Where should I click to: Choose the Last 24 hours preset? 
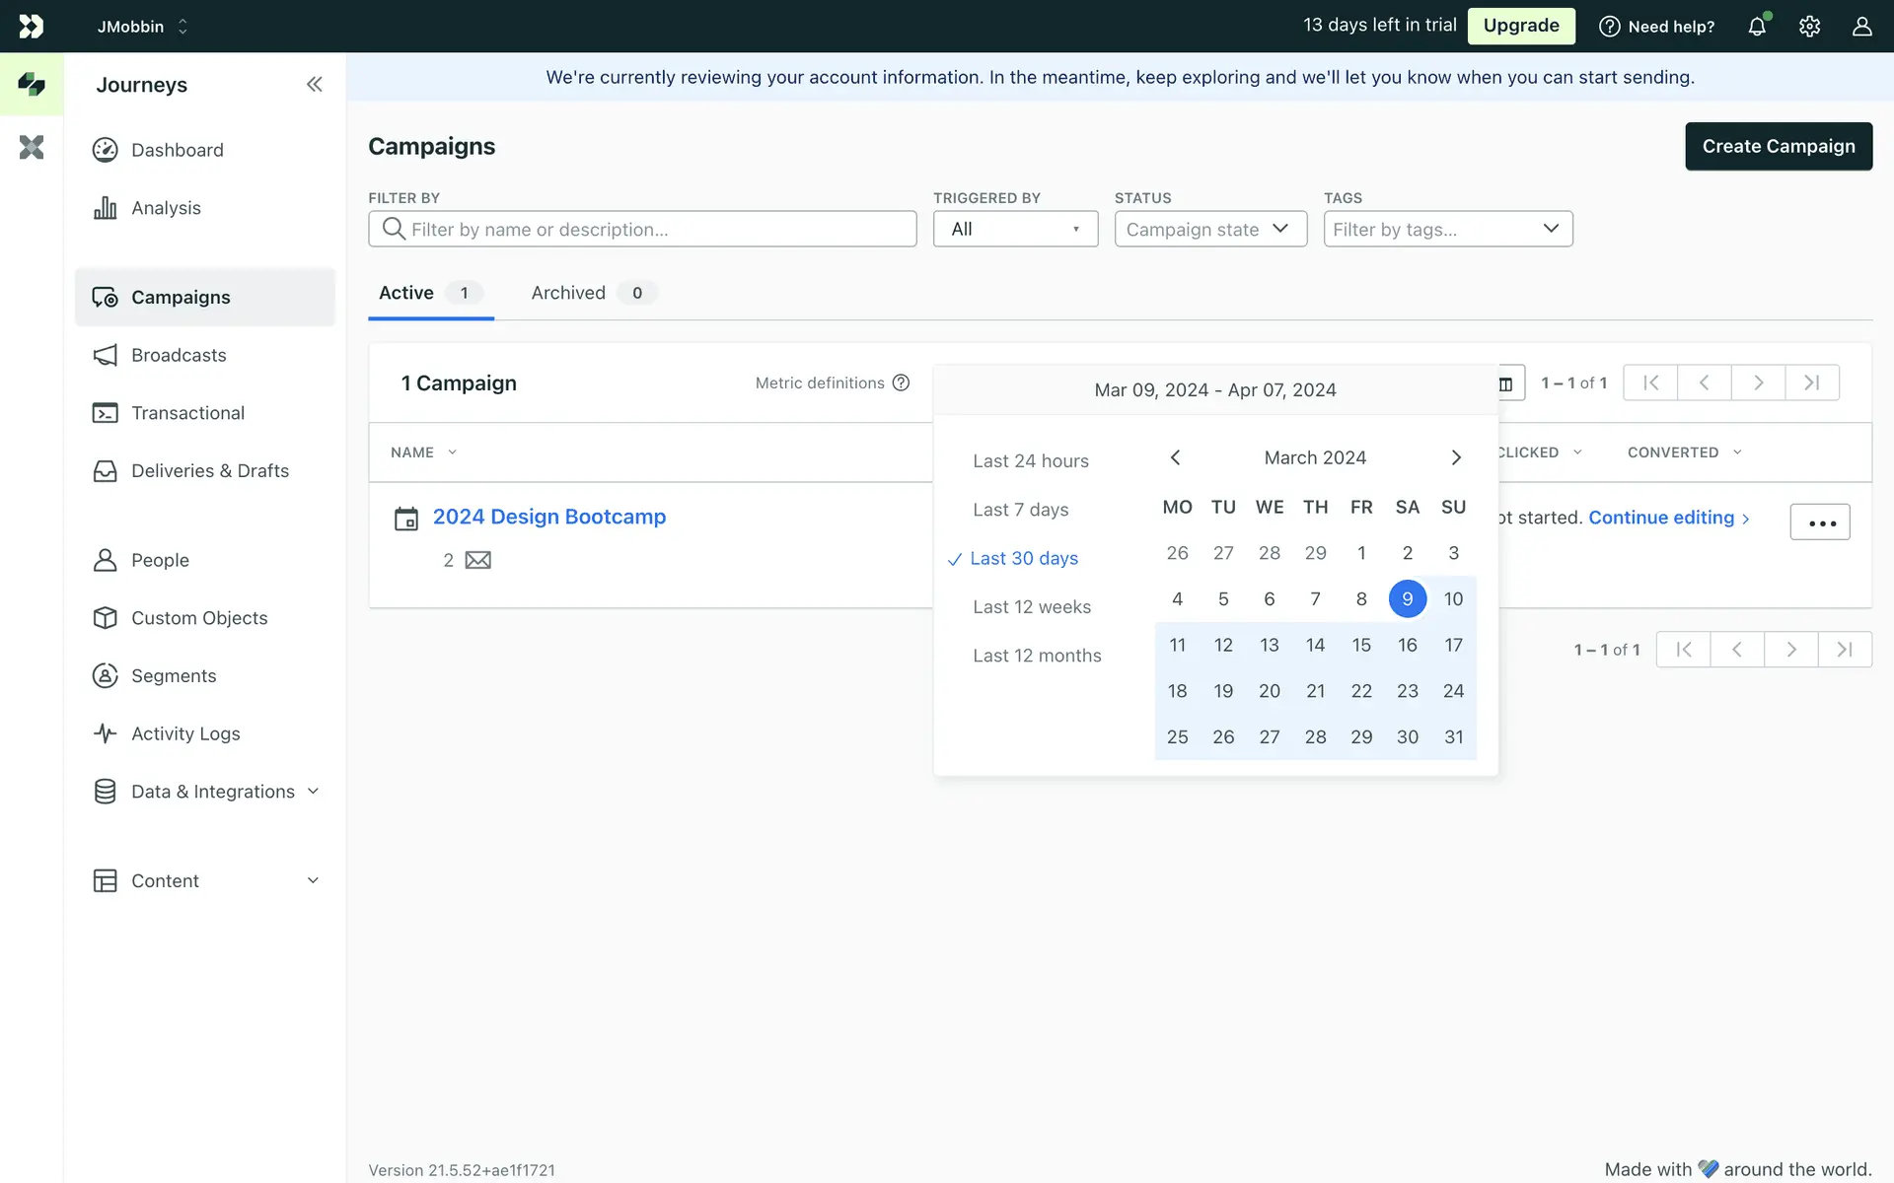(x=1030, y=461)
